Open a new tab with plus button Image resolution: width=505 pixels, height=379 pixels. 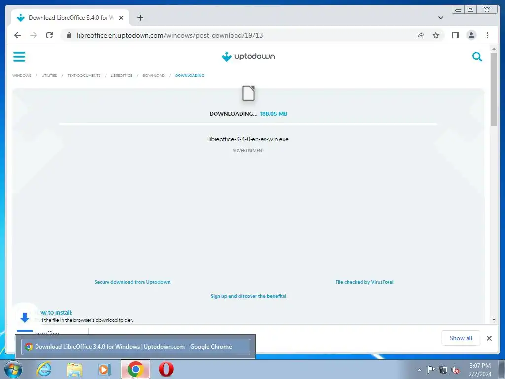click(x=140, y=18)
